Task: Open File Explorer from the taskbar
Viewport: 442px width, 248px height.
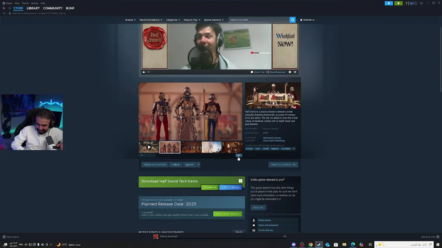Action: [344, 245]
